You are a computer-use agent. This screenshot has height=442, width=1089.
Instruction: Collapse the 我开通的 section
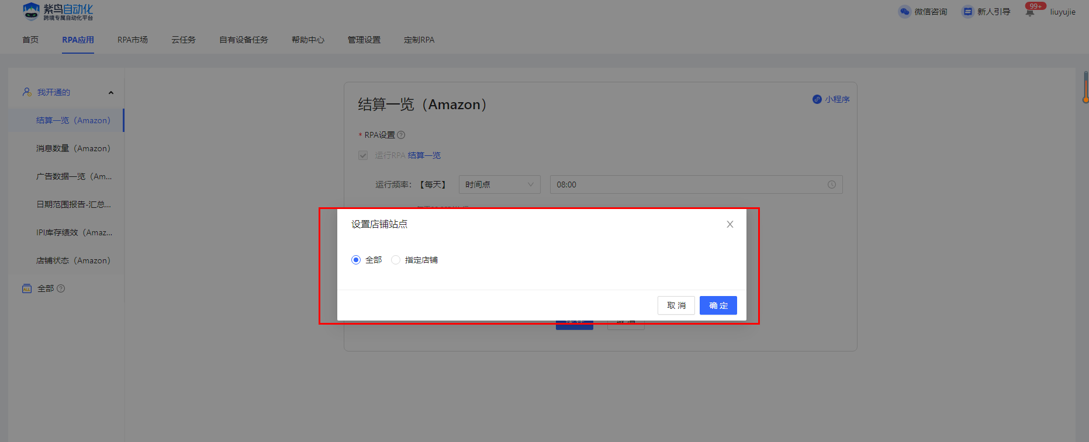coord(111,92)
